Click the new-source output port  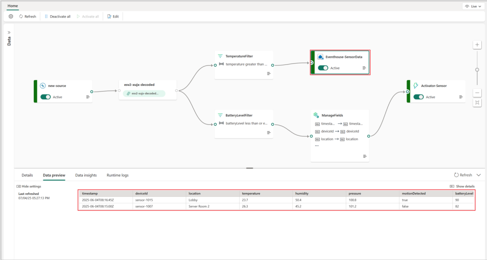click(92, 92)
